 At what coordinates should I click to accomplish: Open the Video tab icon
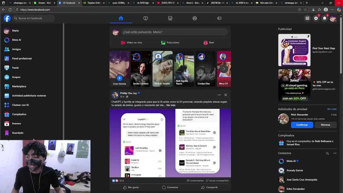click(x=146, y=18)
